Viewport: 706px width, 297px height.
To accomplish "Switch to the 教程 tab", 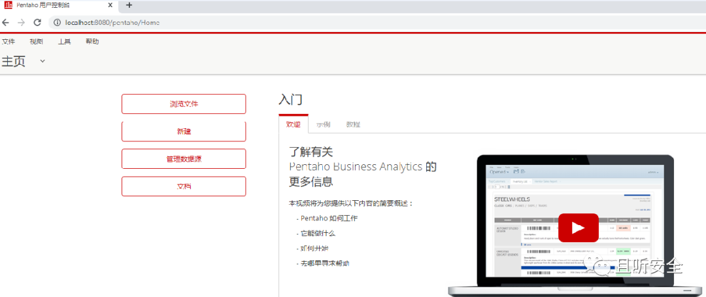I will point(353,124).
